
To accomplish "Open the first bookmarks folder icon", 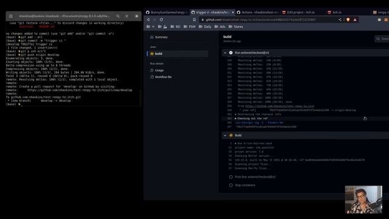I will 148,27.
